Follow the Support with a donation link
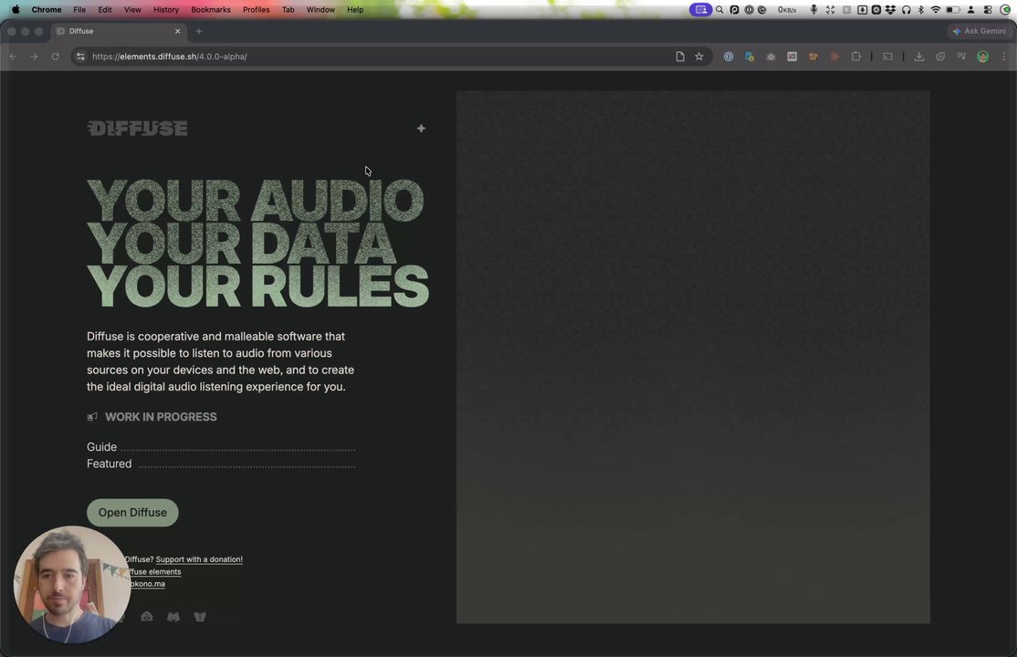The width and height of the screenshot is (1017, 657). point(199,559)
